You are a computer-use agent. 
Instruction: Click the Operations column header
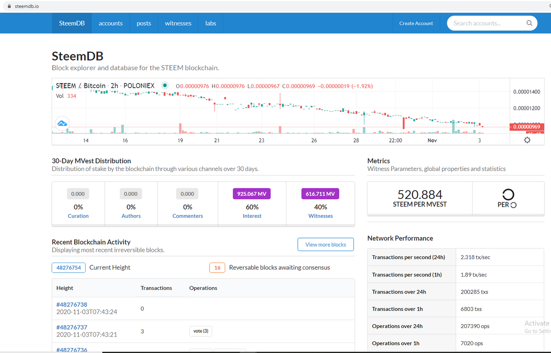[203, 288]
